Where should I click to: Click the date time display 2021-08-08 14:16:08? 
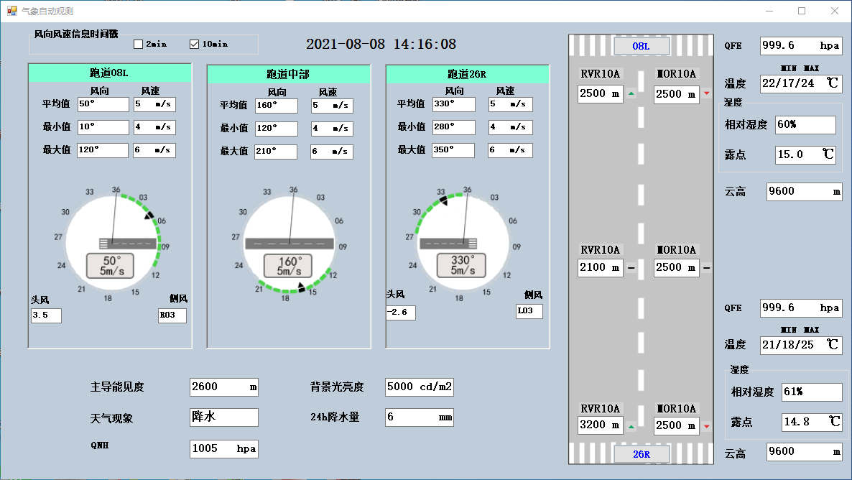(381, 44)
